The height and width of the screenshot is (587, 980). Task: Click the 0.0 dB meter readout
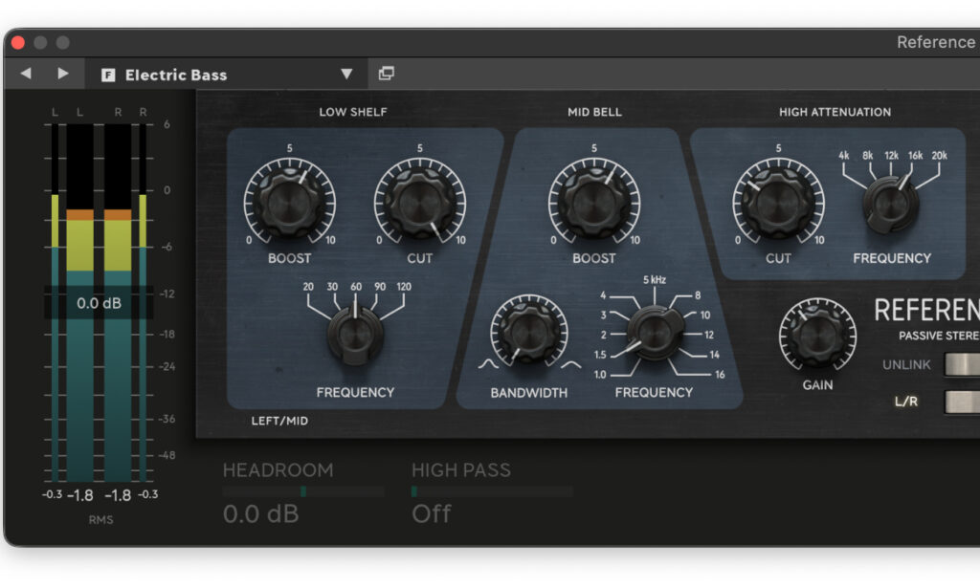(x=99, y=303)
